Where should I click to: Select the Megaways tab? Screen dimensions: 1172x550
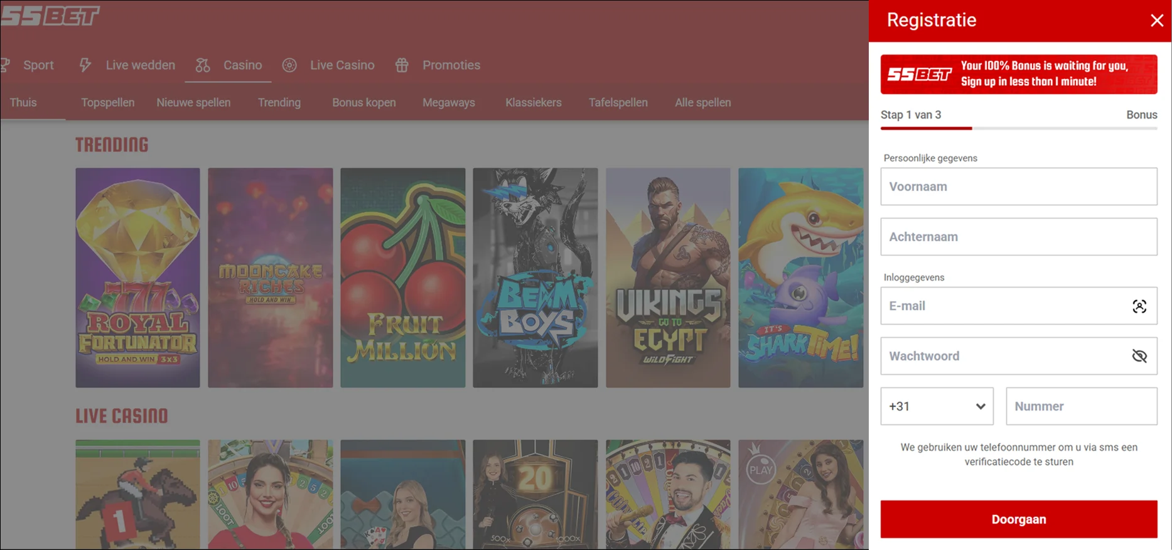(x=449, y=102)
